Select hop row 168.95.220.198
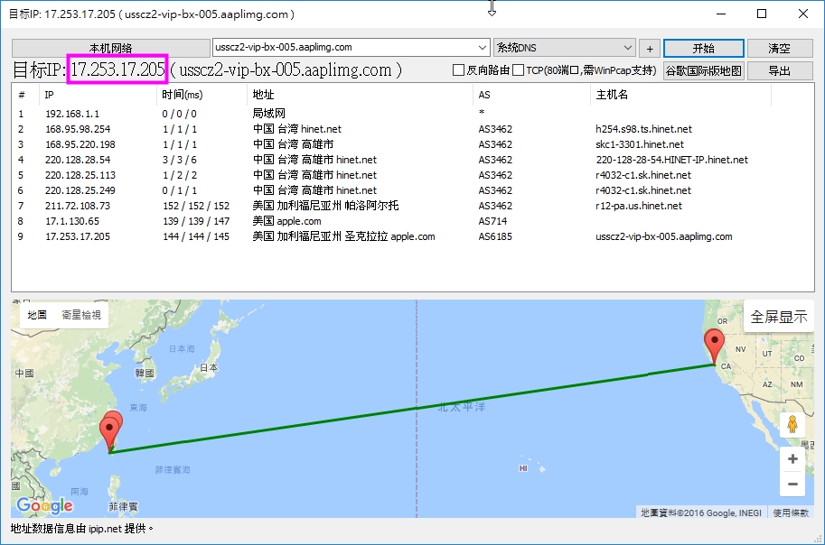The height and width of the screenshot is (545, 825). coord(412,144)
